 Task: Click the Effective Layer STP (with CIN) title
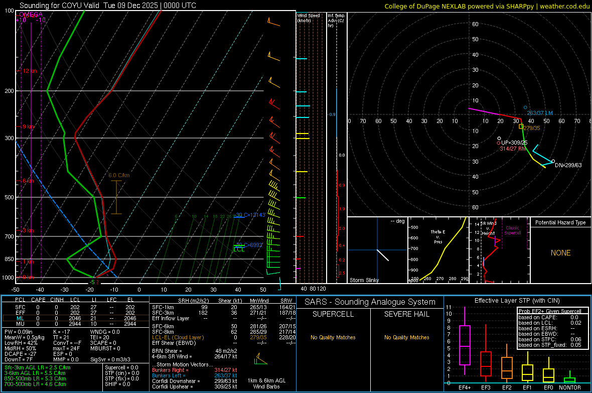pyautogui.click(x=517, y=301)
